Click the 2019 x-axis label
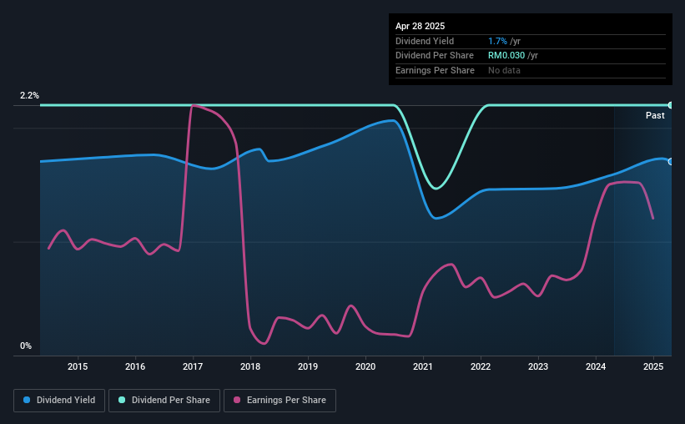685x424 pixels. [x=308, y=366]
